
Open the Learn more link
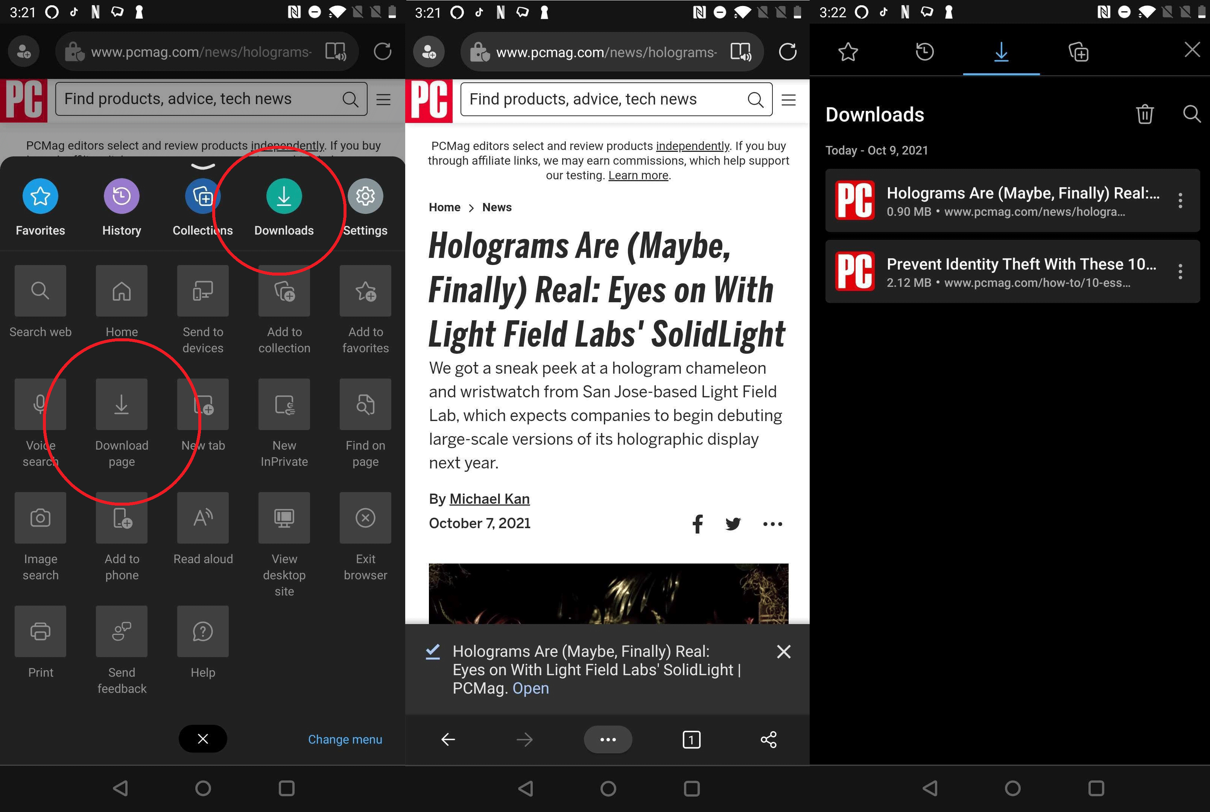click(638, 176)
